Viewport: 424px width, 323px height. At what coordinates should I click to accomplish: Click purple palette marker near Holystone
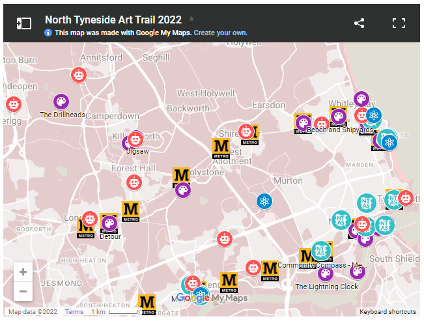point(183,190)
